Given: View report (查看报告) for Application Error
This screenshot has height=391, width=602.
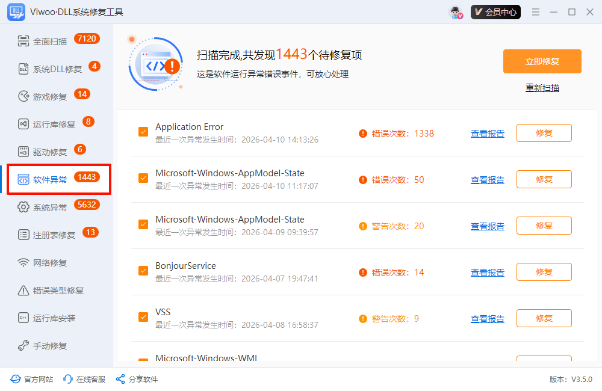Looking at the screenshot, I should [487, 134].
